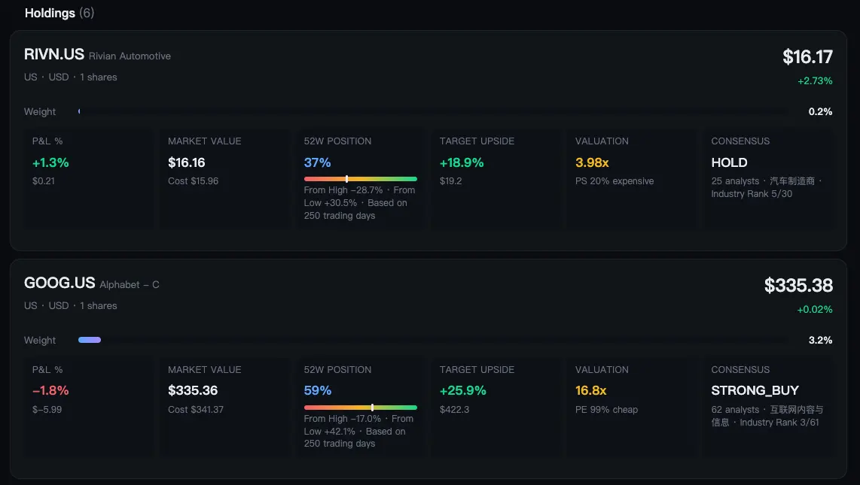The height and width of the screenshot is (485, 860).
Task: Click RIVN weight value 0.2%
Action: [x=821, y=112]
